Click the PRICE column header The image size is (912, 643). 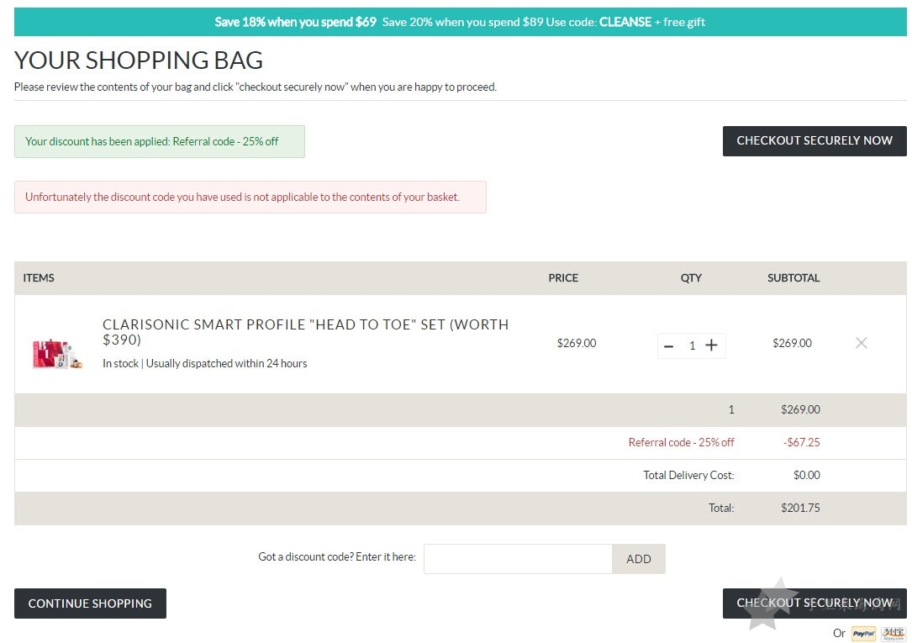[563, 278]
